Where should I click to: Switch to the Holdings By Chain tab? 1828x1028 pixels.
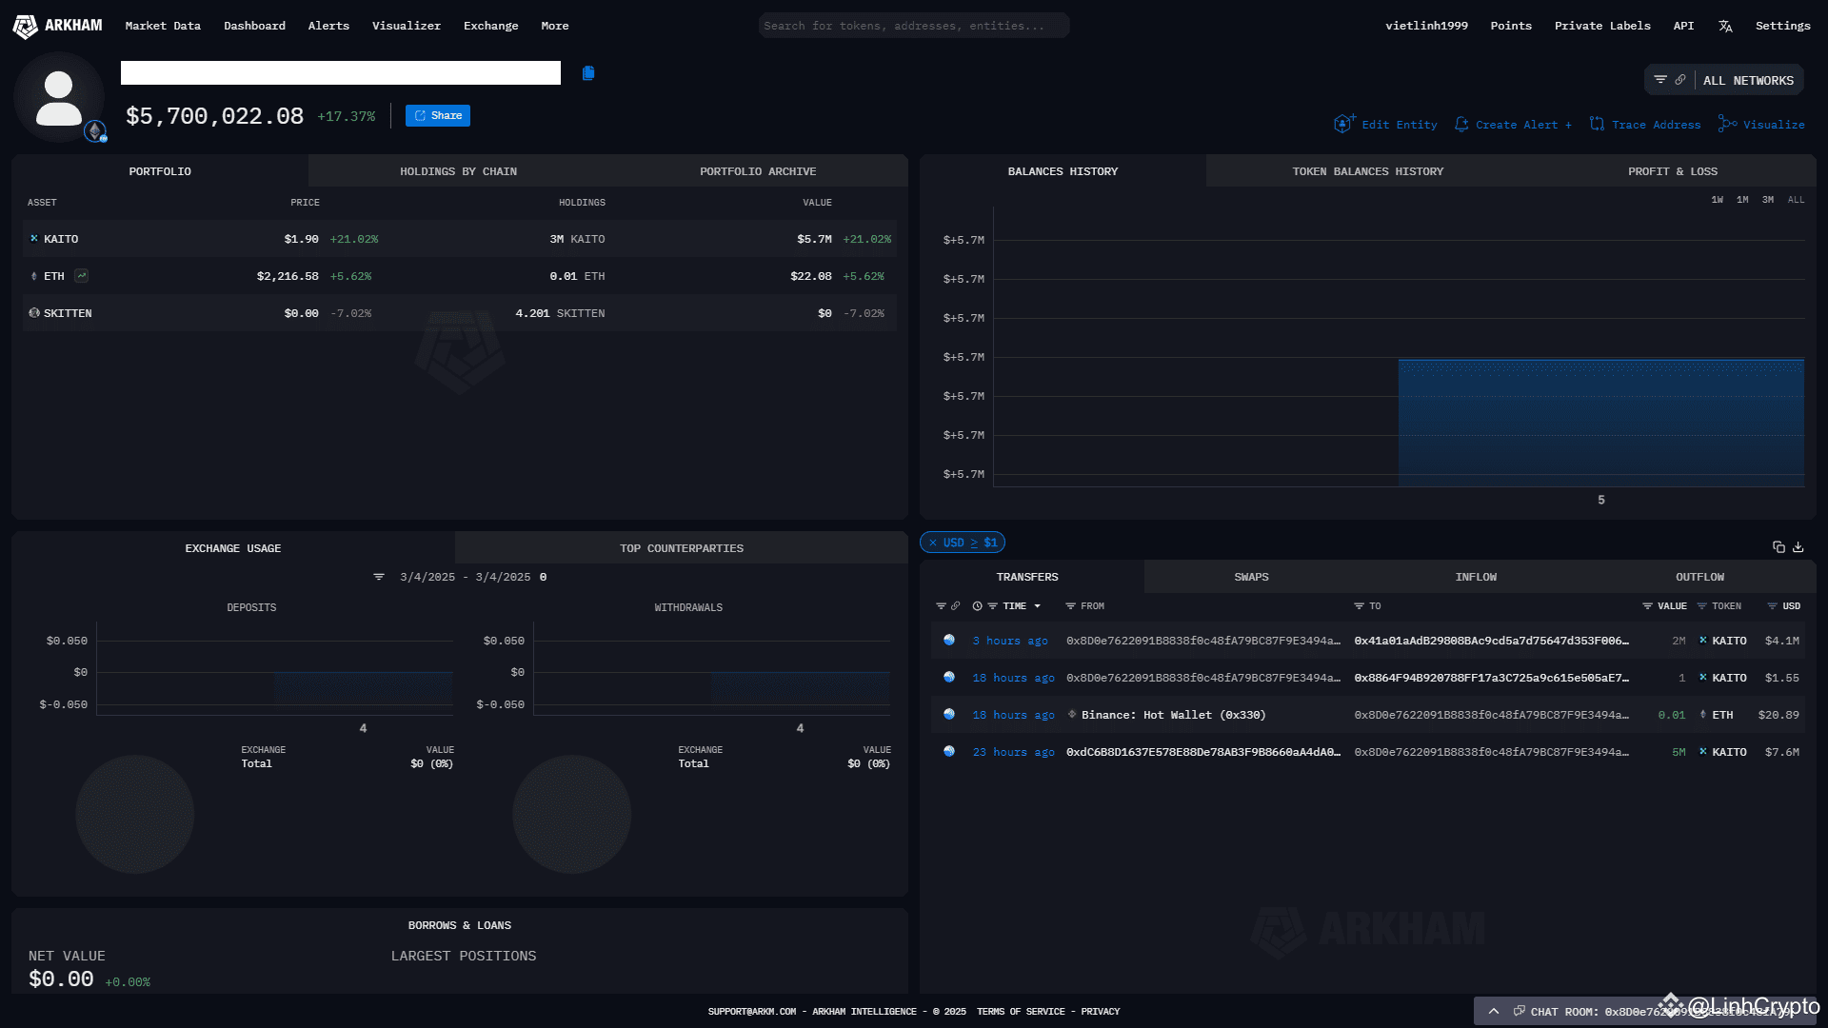(459, 171)
